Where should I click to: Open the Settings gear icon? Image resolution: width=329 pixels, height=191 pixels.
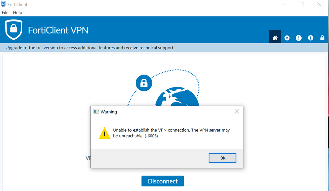tap(287, 38)
